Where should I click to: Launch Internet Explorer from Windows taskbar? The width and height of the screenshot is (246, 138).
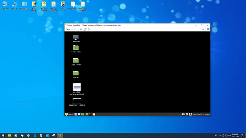point(29,136)
